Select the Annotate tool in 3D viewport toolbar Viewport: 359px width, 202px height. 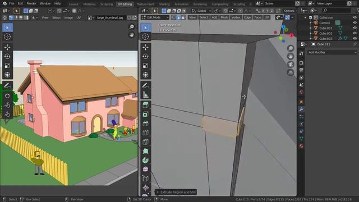[145, 85]
